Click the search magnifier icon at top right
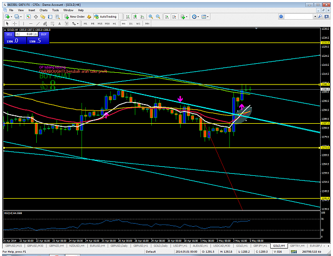Viewport: 333px width, 256px height. [320, 16]
